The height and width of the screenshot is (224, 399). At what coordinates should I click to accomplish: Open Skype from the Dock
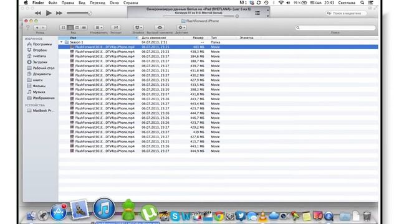coord(175,216)
